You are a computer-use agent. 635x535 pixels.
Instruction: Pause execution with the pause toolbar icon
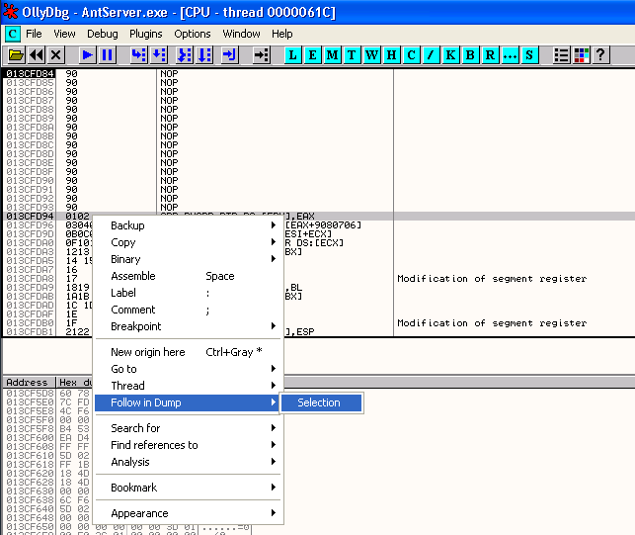(x=108, y=55)
